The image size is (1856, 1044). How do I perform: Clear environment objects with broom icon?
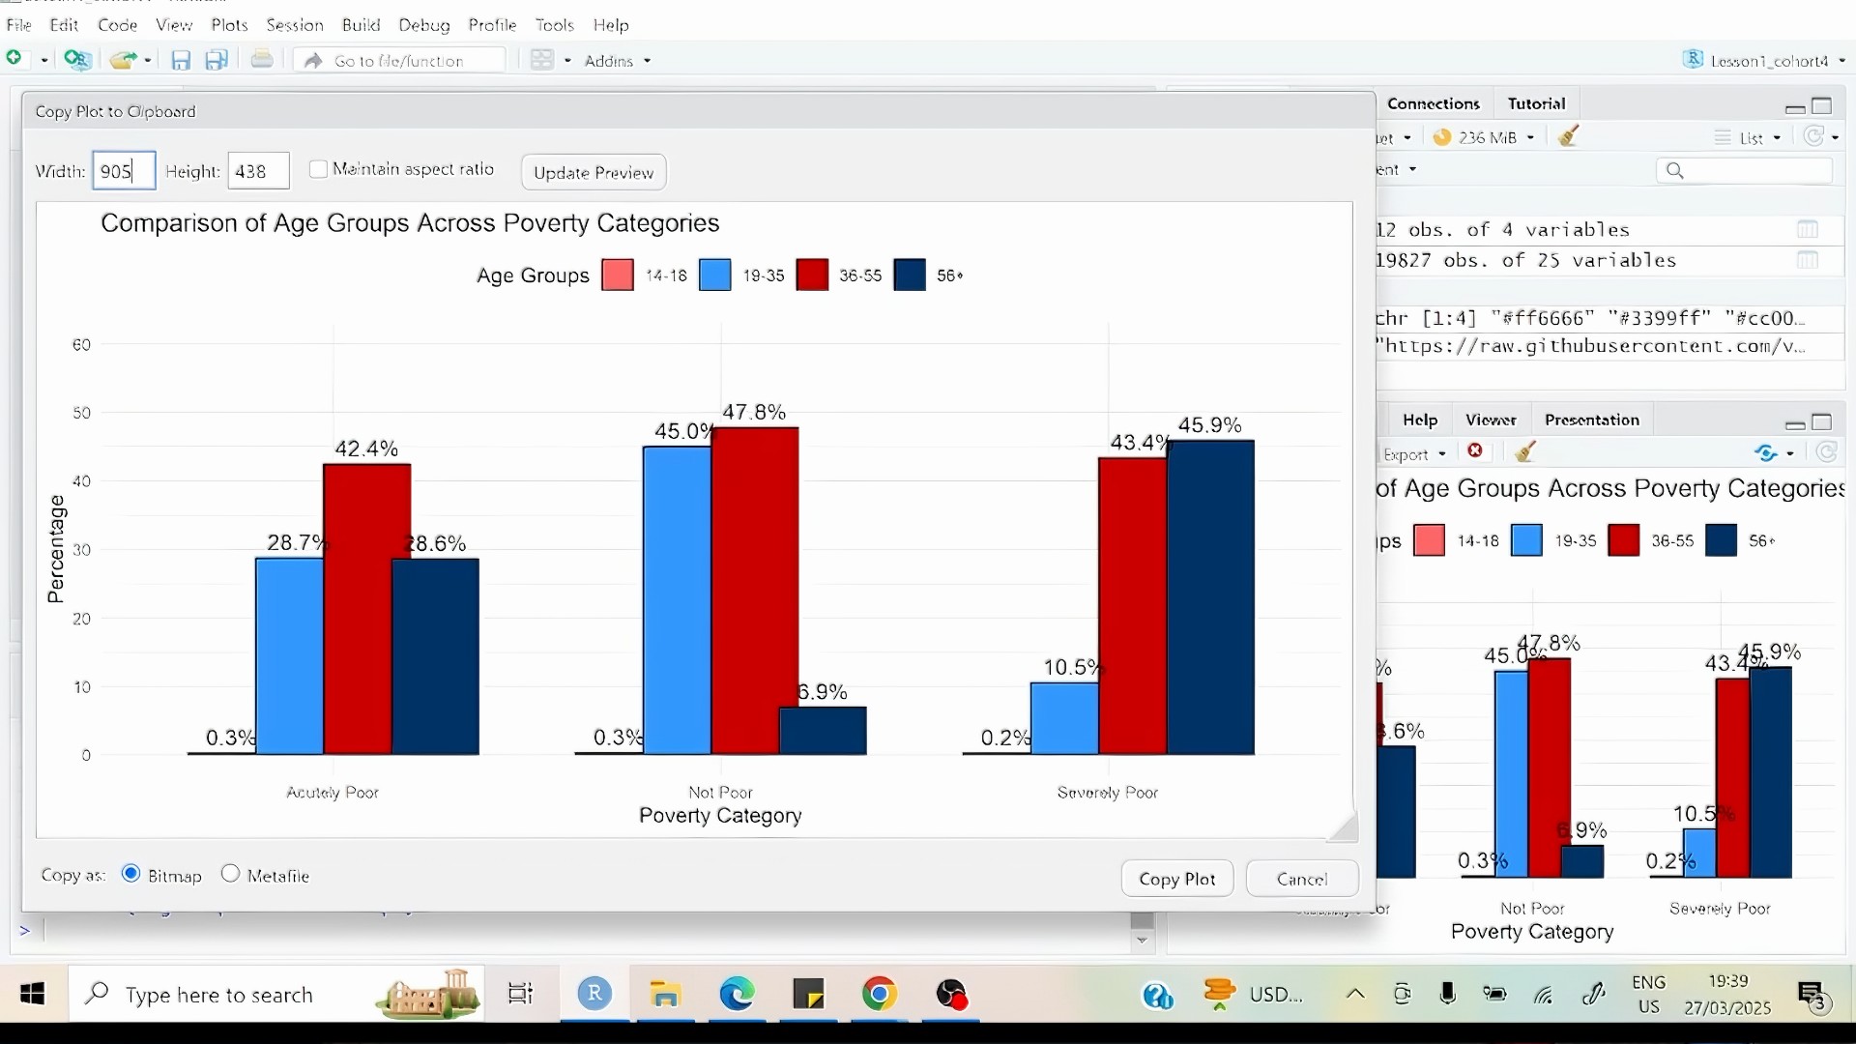click(x=1570, y=136)
